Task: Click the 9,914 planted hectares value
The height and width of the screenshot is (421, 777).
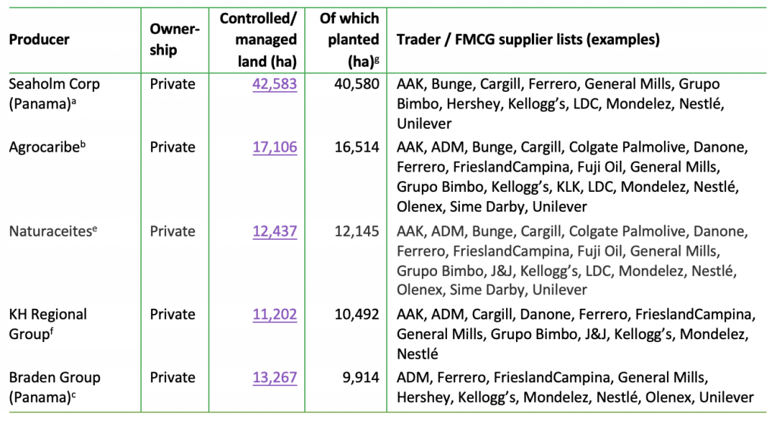Action: pos(360,377)
